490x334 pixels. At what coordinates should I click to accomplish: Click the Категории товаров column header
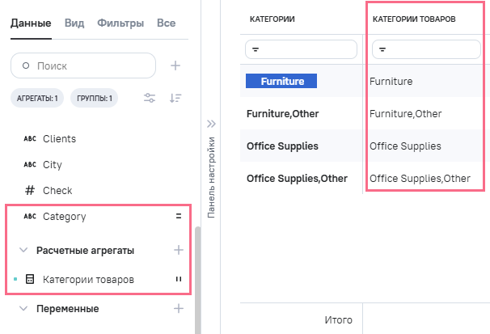click(x=414, y=17)
